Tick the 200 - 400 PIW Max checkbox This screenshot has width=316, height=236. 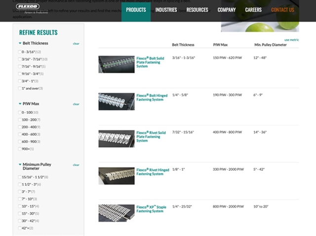click(20, 127)
